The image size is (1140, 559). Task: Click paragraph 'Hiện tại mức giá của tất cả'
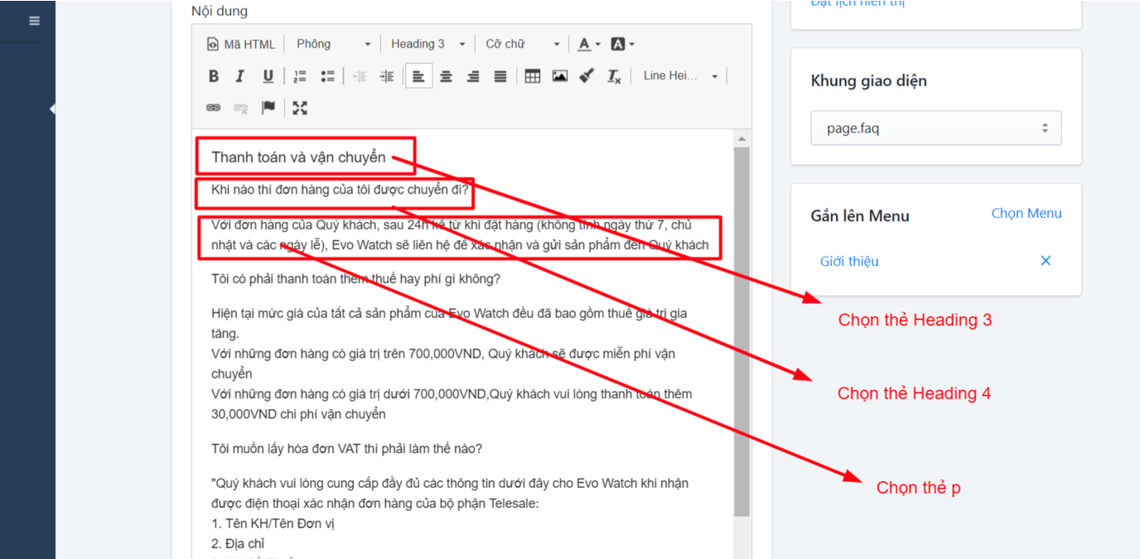(x=452, y=364)
